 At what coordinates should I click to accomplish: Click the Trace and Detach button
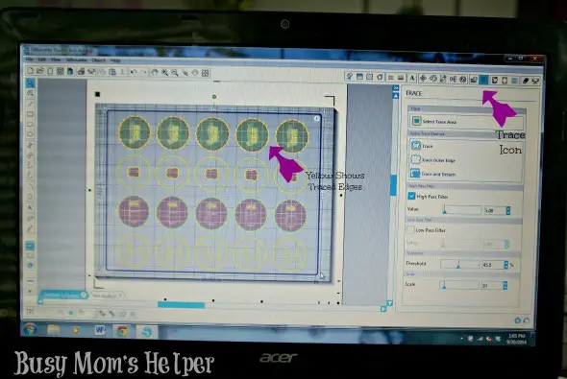coord(432,174)
